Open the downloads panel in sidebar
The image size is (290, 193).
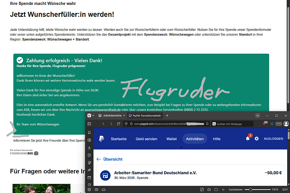coord(89,148)
